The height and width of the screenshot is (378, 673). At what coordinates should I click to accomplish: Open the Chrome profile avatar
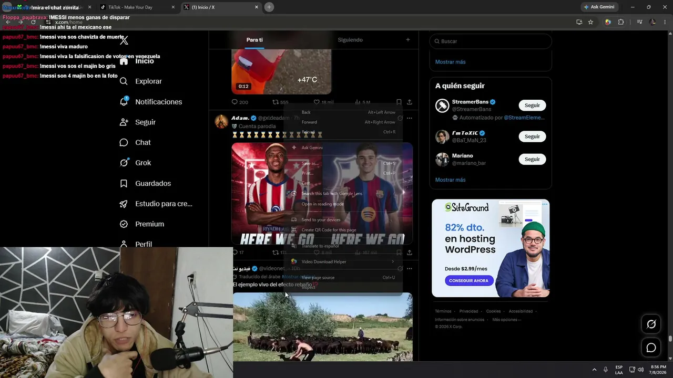[x=652, y=22]
